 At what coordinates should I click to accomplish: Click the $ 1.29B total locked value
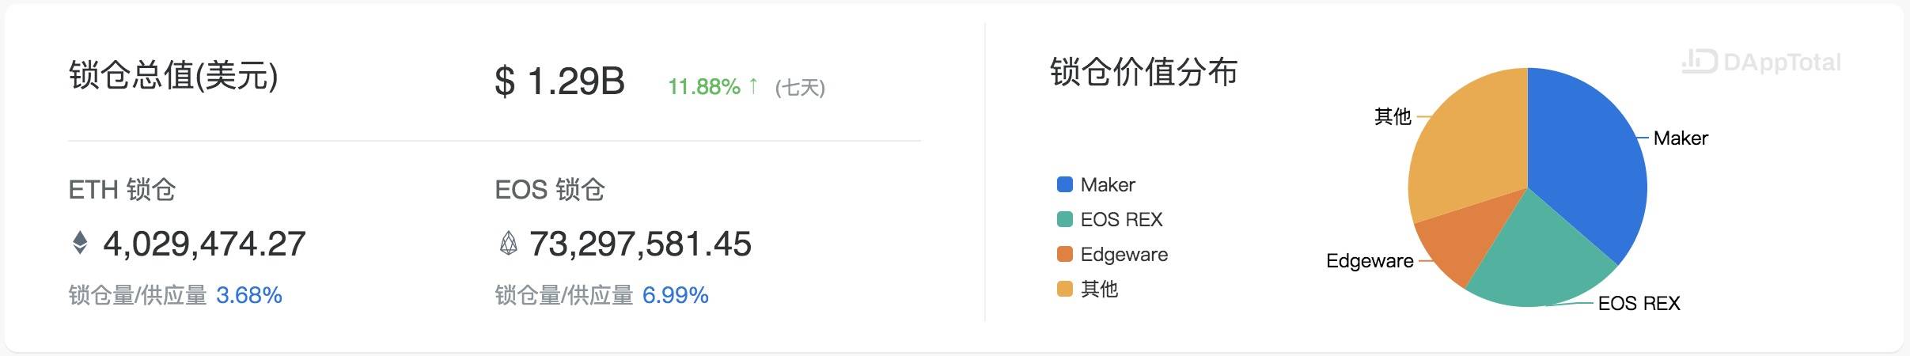pyautogui.click(x=560, y=81)
